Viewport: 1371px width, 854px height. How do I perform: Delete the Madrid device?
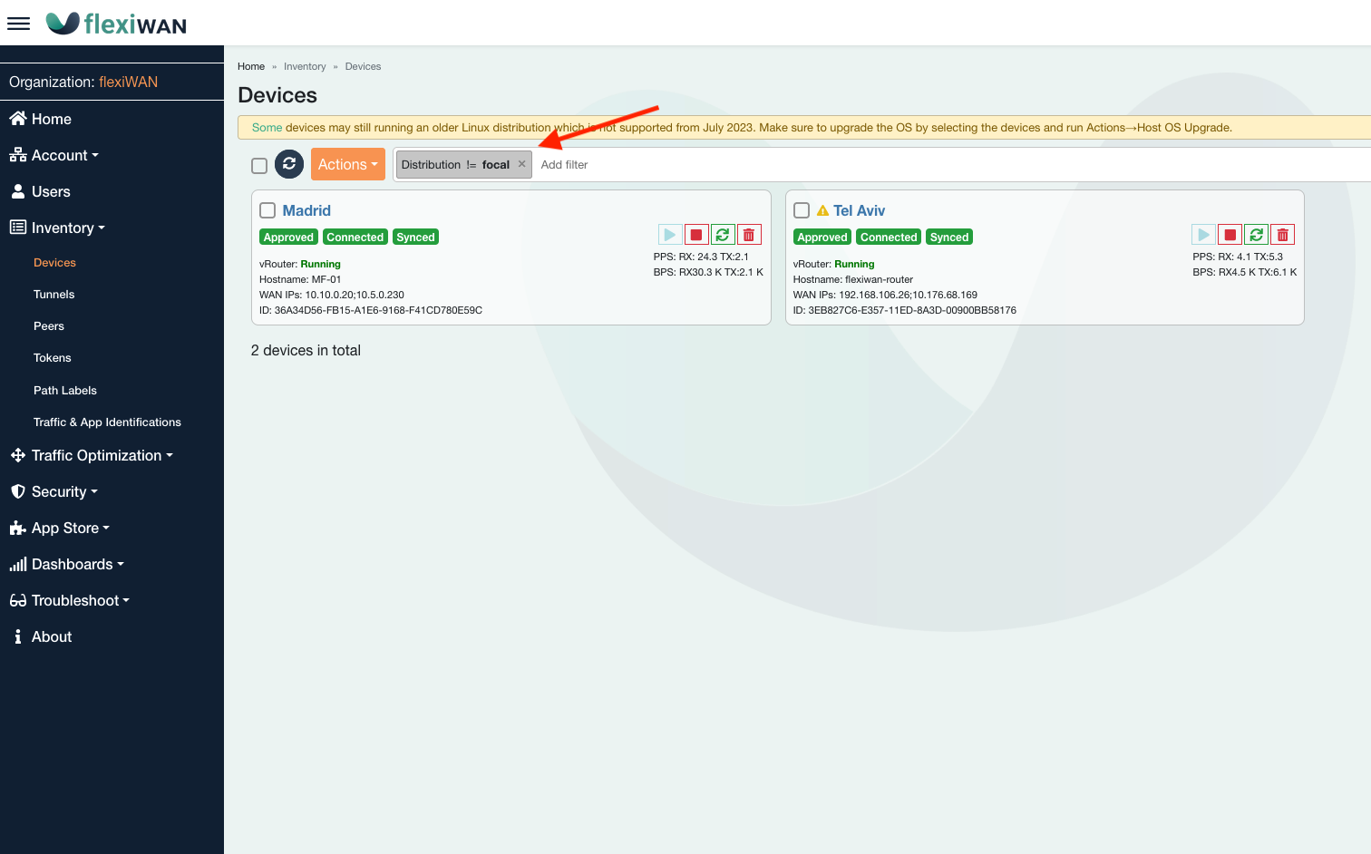click(x=749, y=235)
